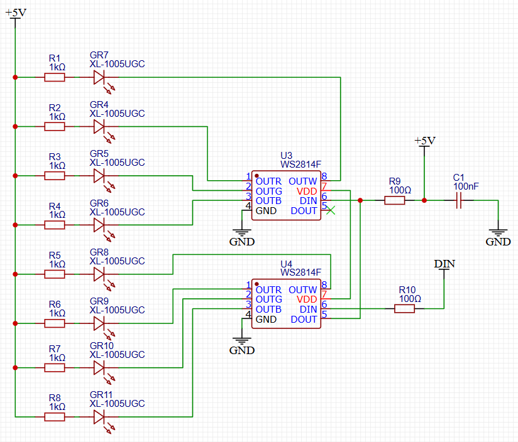The image size is (518, 442).
Task: Select the +5V power symbol above R9
Action: coord(425,144)
